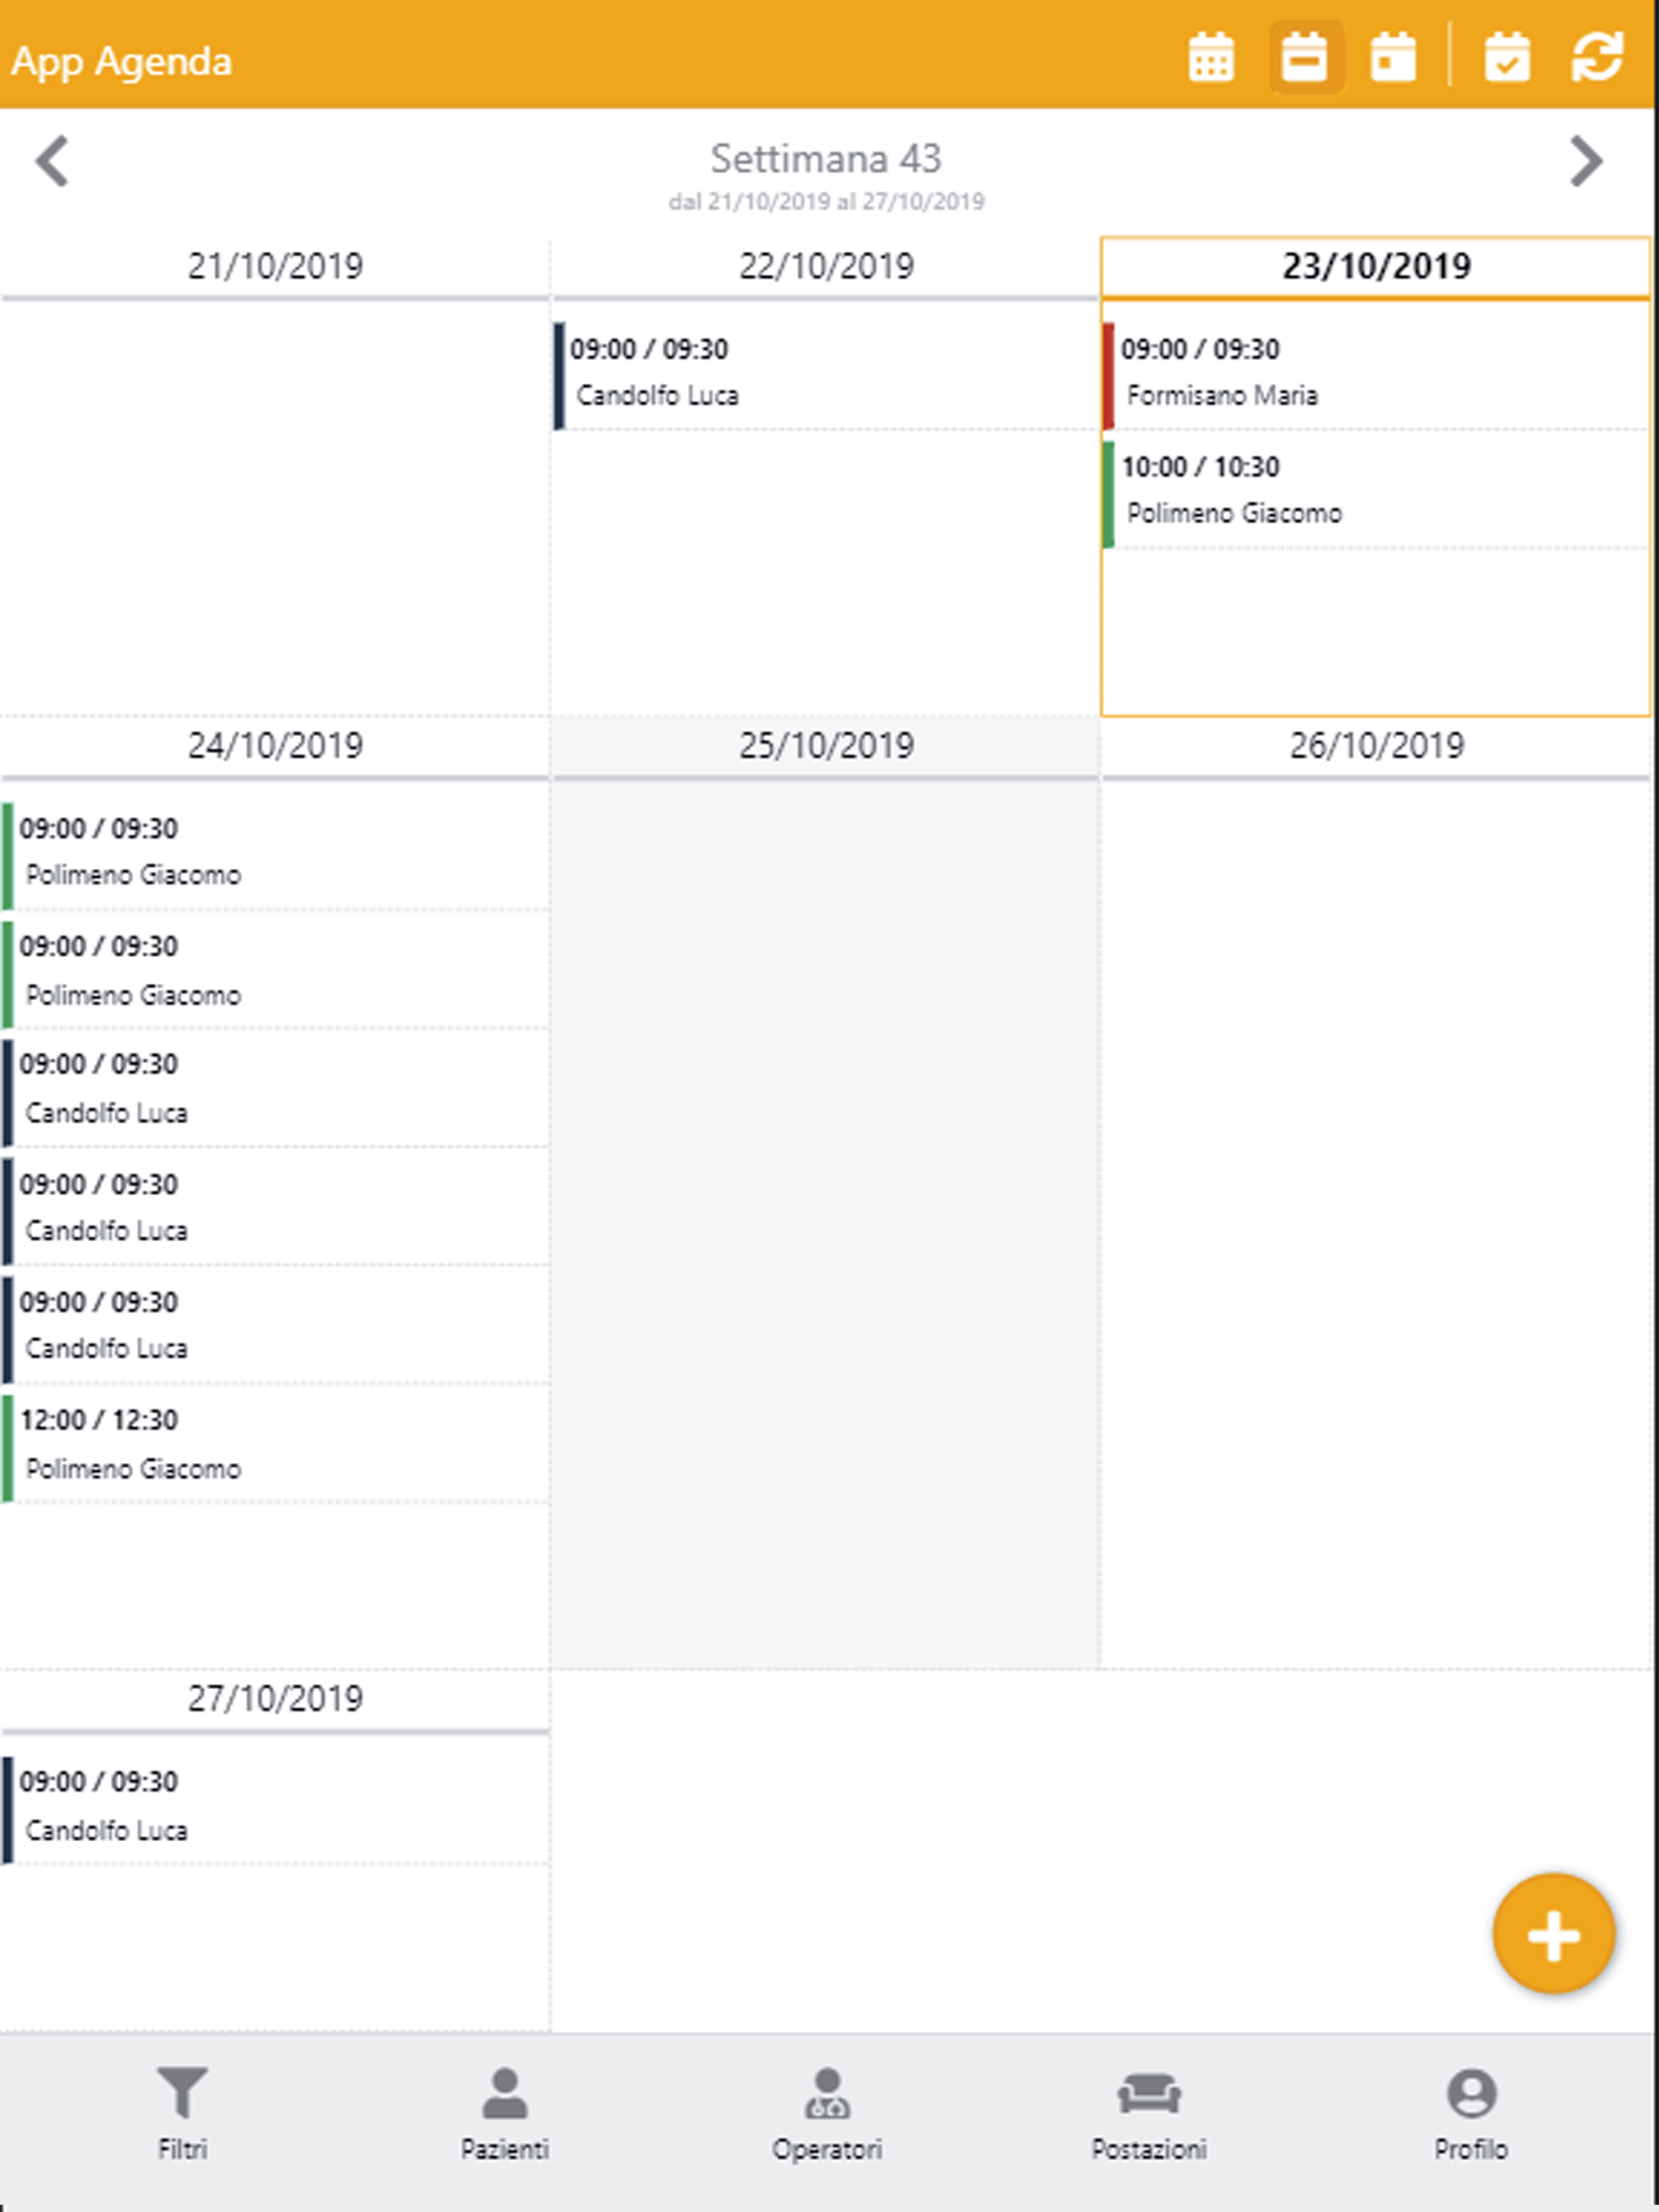Open Candolfo Luca appointment on 27/10/2019
1659x2212 pixels.
(x=275, y=1810)
